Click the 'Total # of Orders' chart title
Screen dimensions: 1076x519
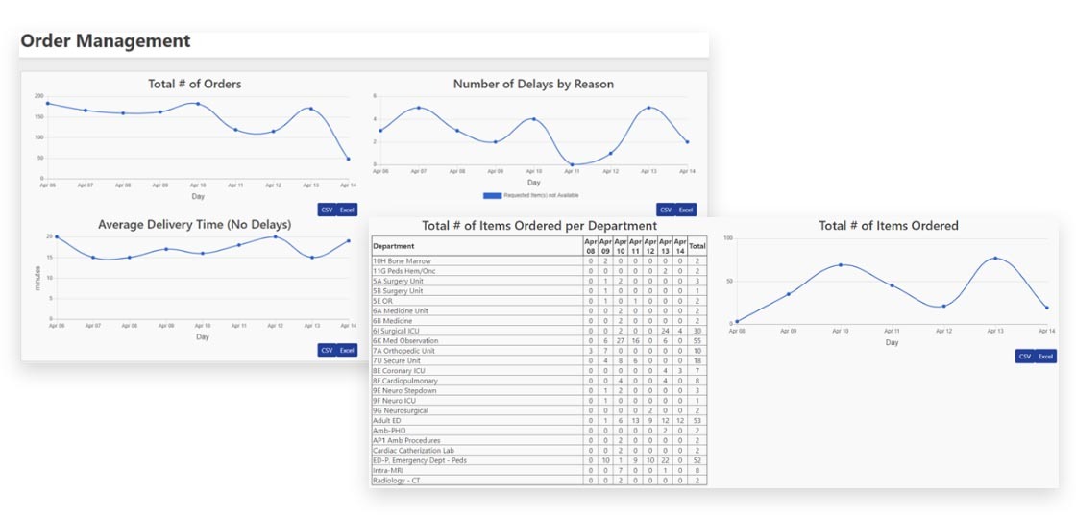[x=195, y=84]
